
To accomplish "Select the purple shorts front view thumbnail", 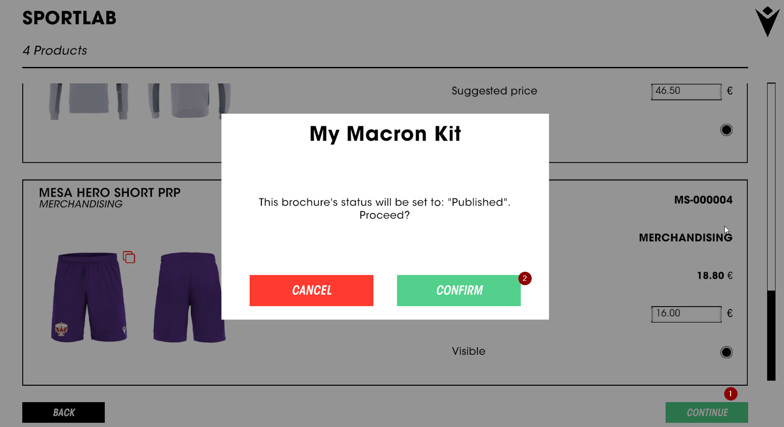I will tap(90, 297).
